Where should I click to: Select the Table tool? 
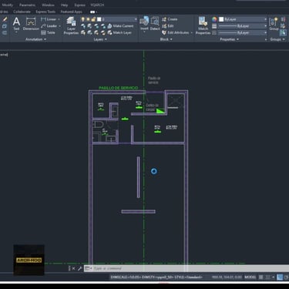(48, 32)
